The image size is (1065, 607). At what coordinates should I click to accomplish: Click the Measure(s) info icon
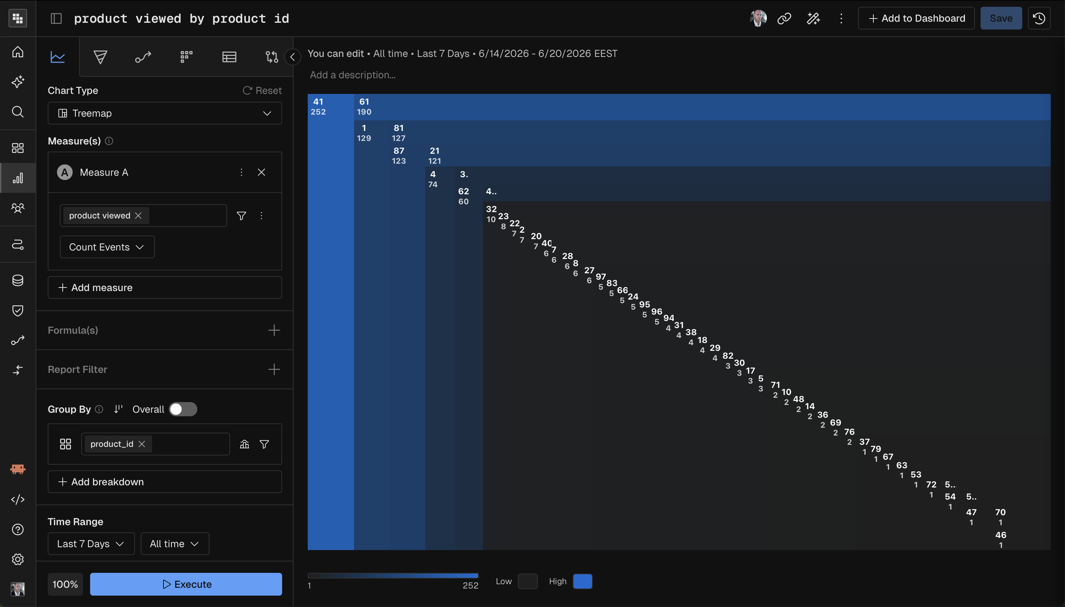click(109, 141)
